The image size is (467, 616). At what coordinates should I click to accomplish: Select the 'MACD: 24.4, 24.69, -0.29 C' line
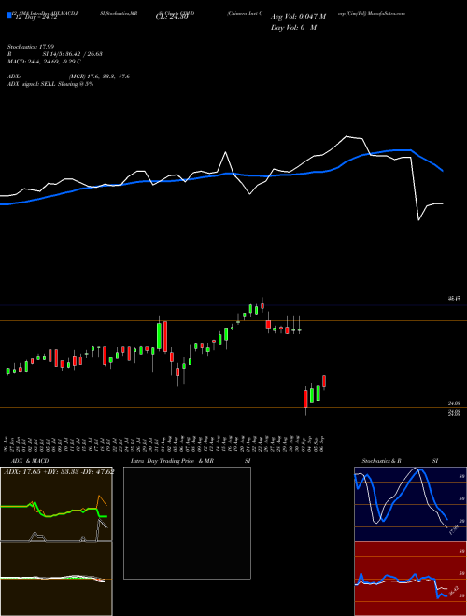click(x=45, y=62)
